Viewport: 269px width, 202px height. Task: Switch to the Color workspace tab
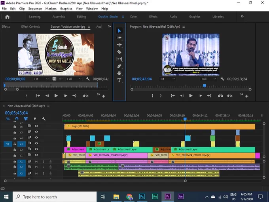133,17
